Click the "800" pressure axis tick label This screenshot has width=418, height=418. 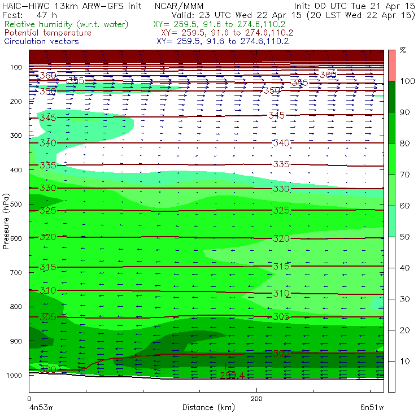16,307
